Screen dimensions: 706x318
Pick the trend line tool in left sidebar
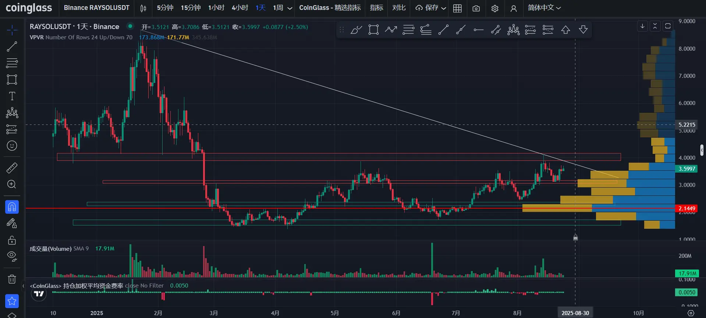coord(12,47)
